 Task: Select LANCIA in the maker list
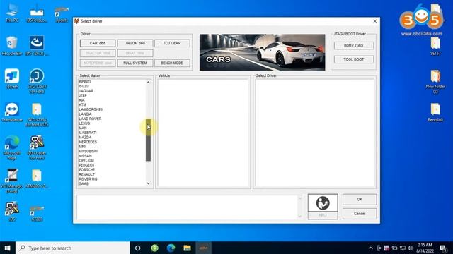[85, 114]
